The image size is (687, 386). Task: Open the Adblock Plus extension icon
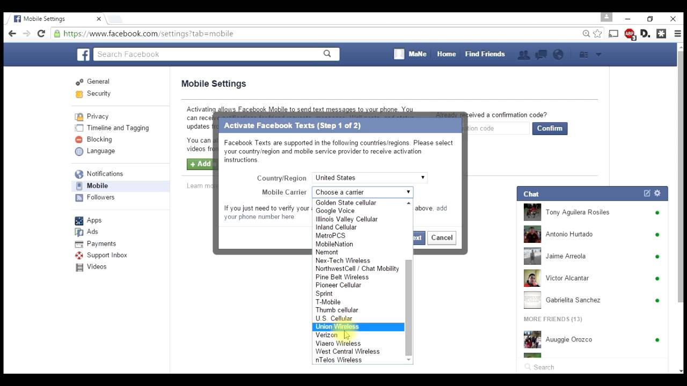(630, 34)
